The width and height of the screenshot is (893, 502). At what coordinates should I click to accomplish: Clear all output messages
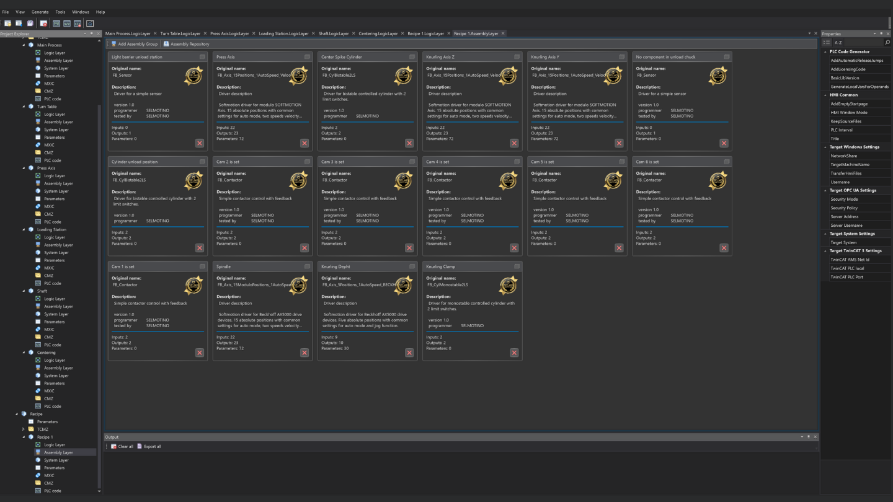tap(122, 446)
